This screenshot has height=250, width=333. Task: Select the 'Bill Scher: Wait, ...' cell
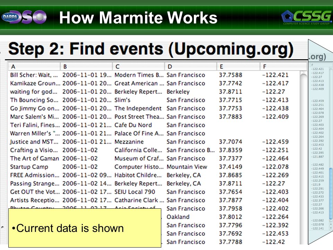point(34,75)
